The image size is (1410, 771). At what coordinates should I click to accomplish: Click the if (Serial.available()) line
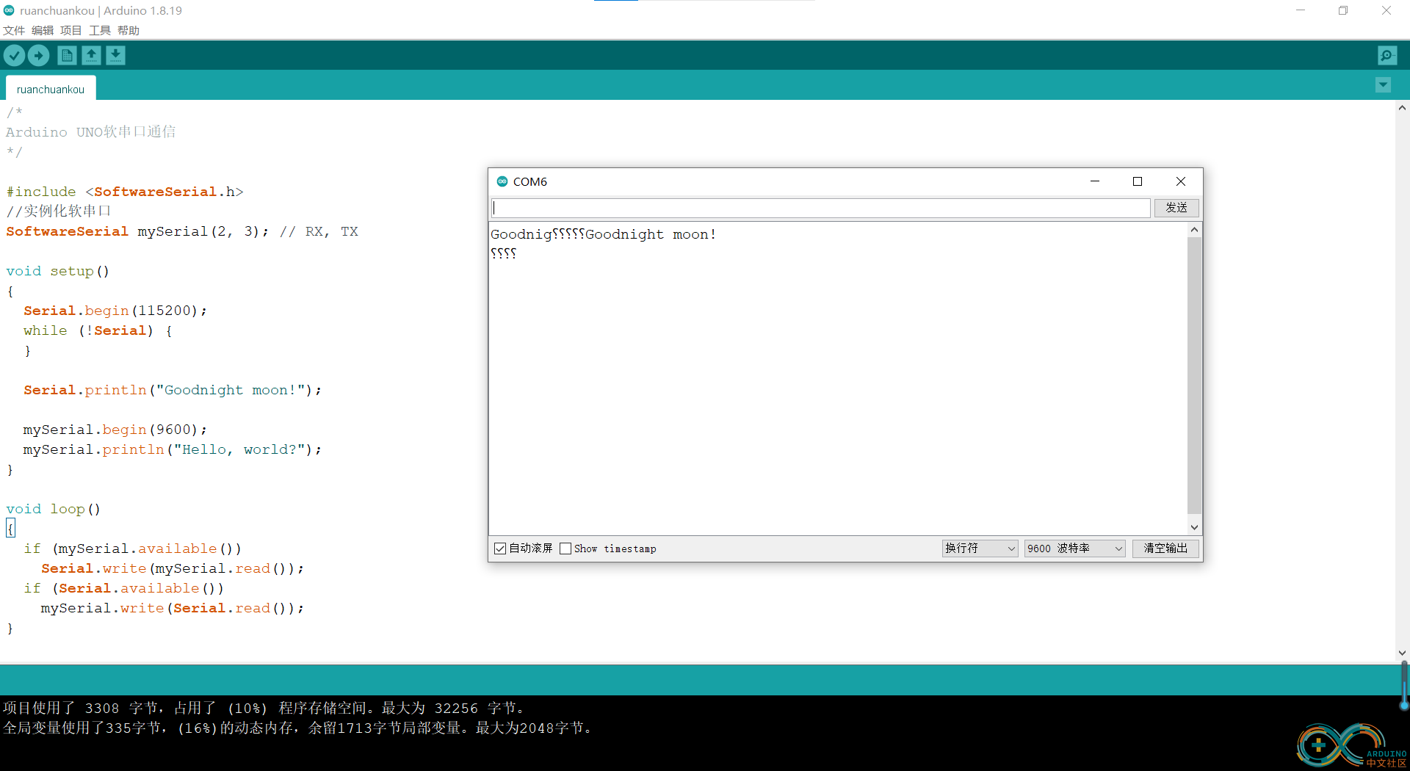[123, 588]
